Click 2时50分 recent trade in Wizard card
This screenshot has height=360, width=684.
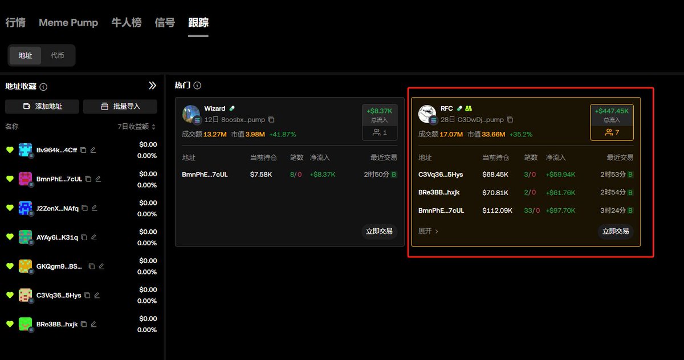coord(376,175)
